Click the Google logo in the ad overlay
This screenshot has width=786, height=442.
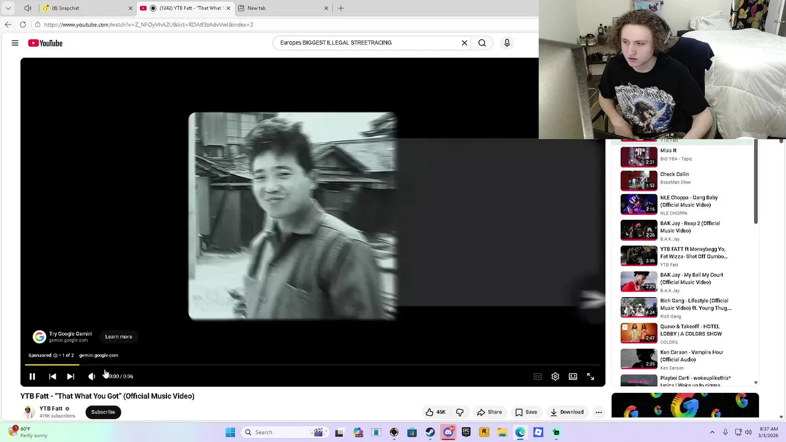39,336
